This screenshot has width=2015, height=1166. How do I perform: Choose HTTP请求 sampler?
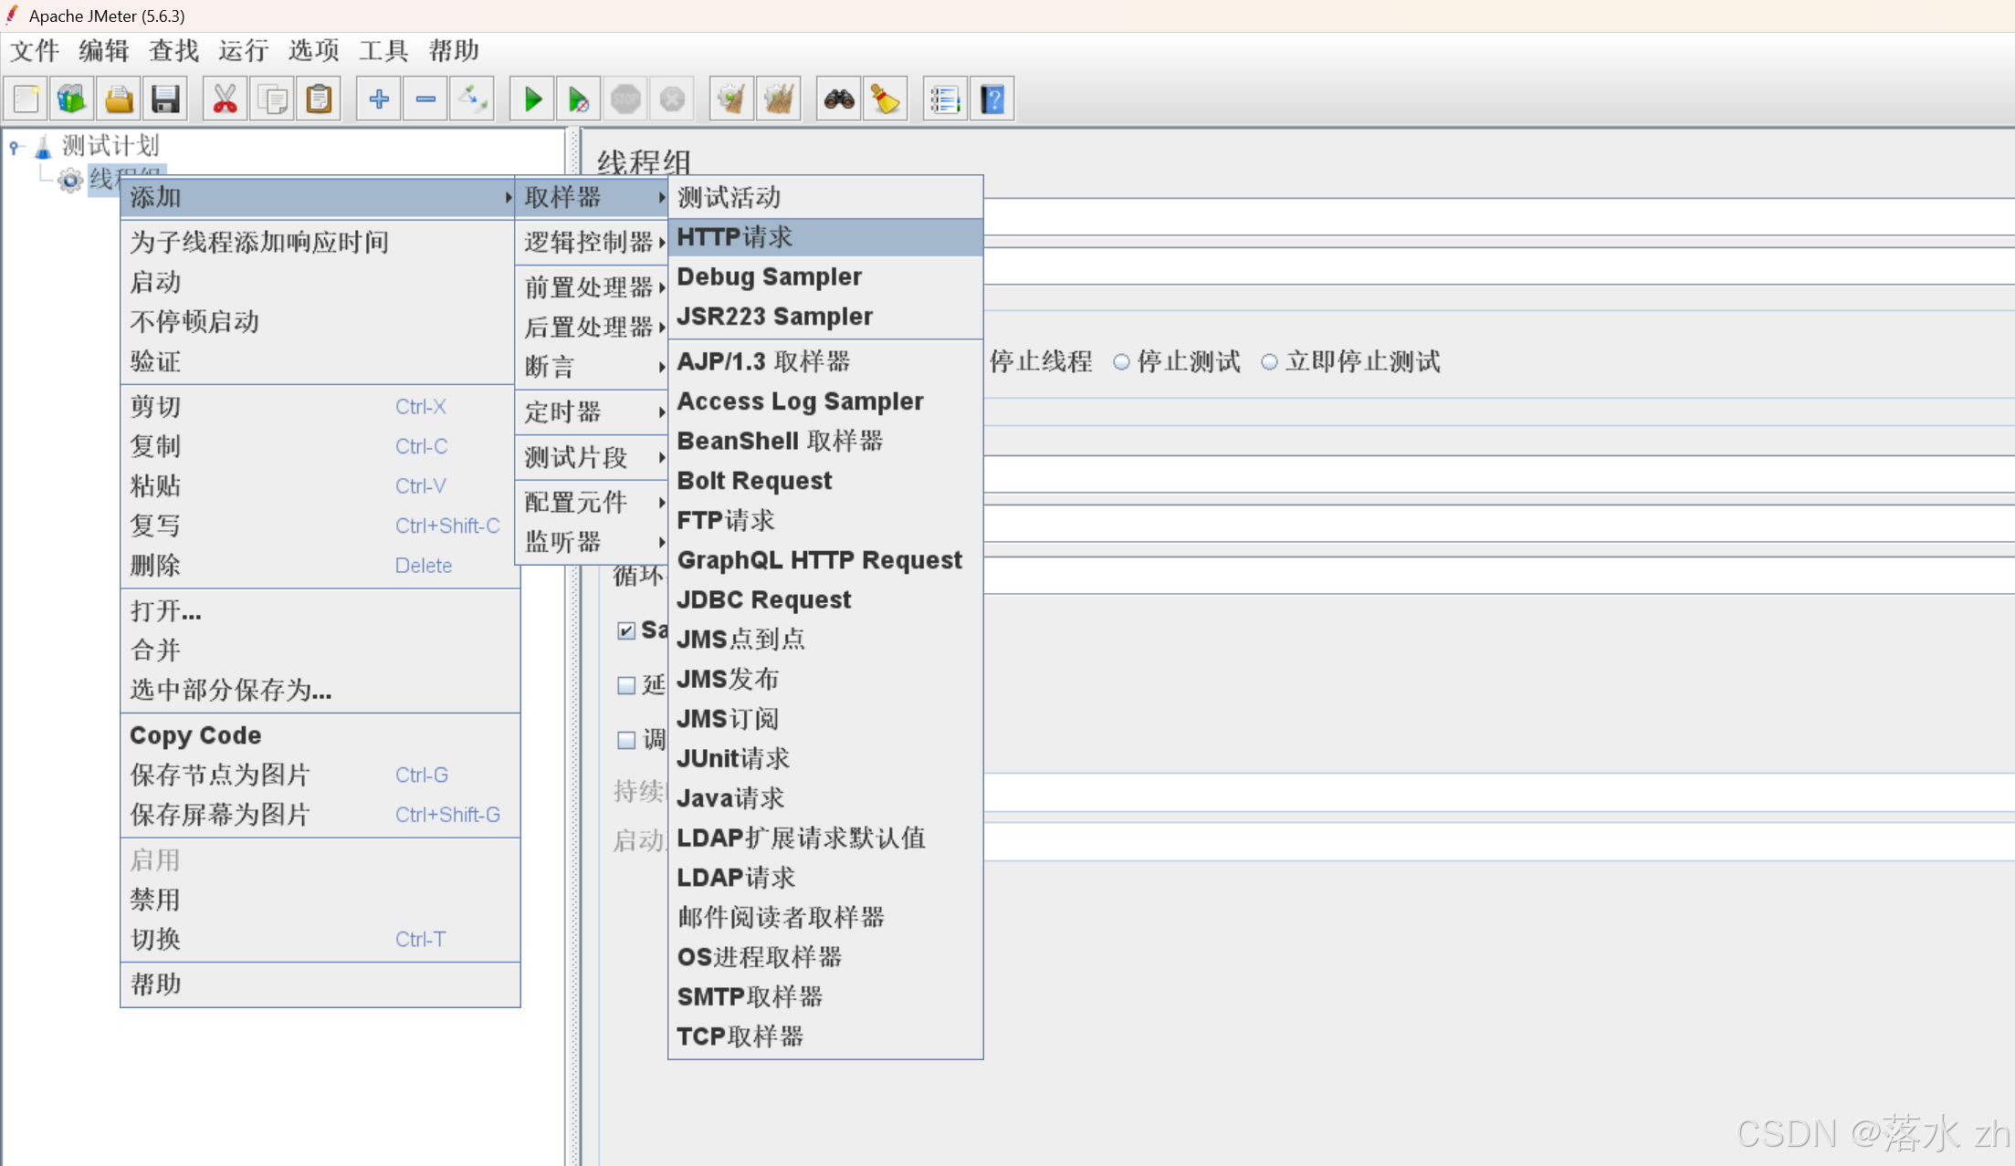825,237
